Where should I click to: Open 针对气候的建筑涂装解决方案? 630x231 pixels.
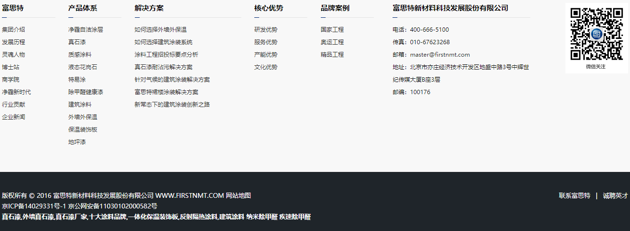(172, 80)
